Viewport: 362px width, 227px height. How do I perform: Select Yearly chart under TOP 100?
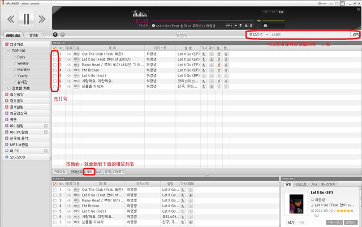coord(22,76)
